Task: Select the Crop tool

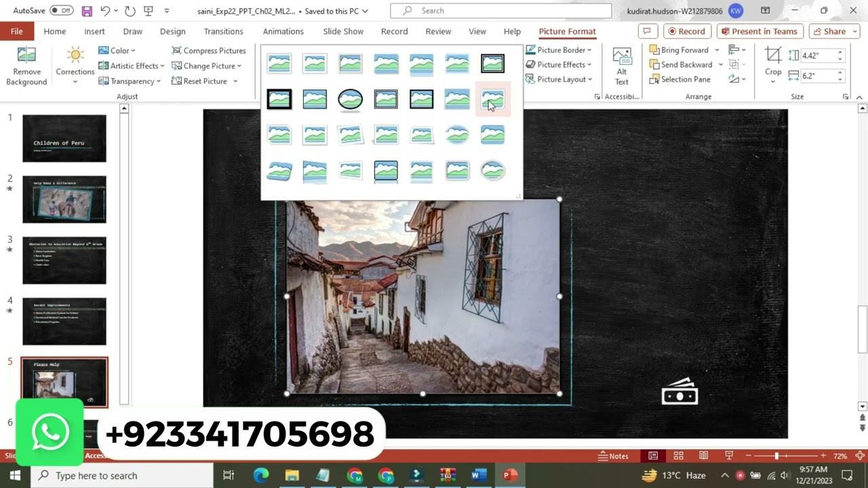Action: 773,66
